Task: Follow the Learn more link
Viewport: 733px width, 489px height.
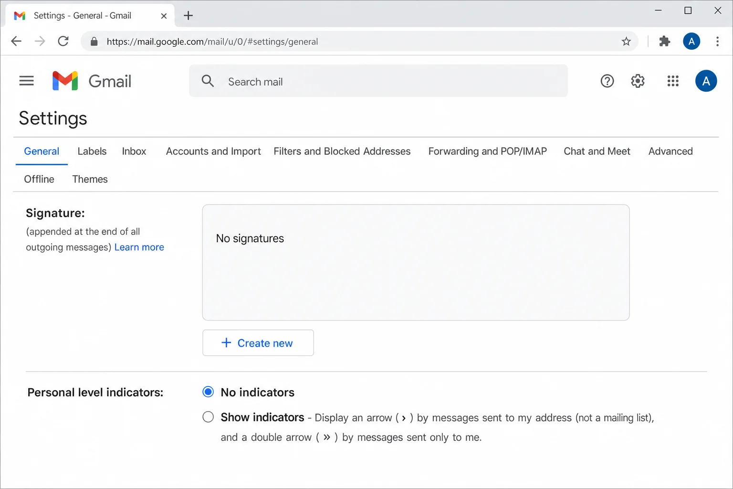Action: [x=139, y=247]
